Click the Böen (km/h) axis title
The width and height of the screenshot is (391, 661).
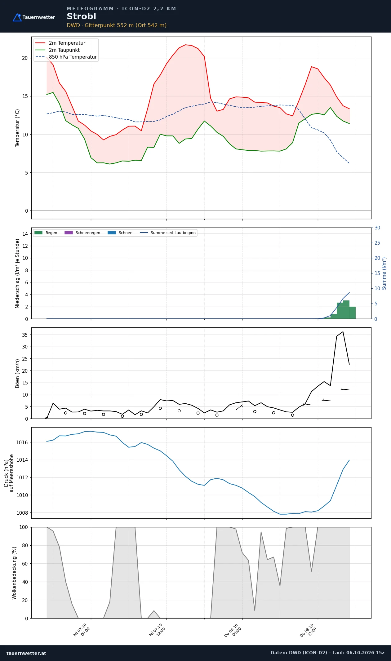pos(17,373)
